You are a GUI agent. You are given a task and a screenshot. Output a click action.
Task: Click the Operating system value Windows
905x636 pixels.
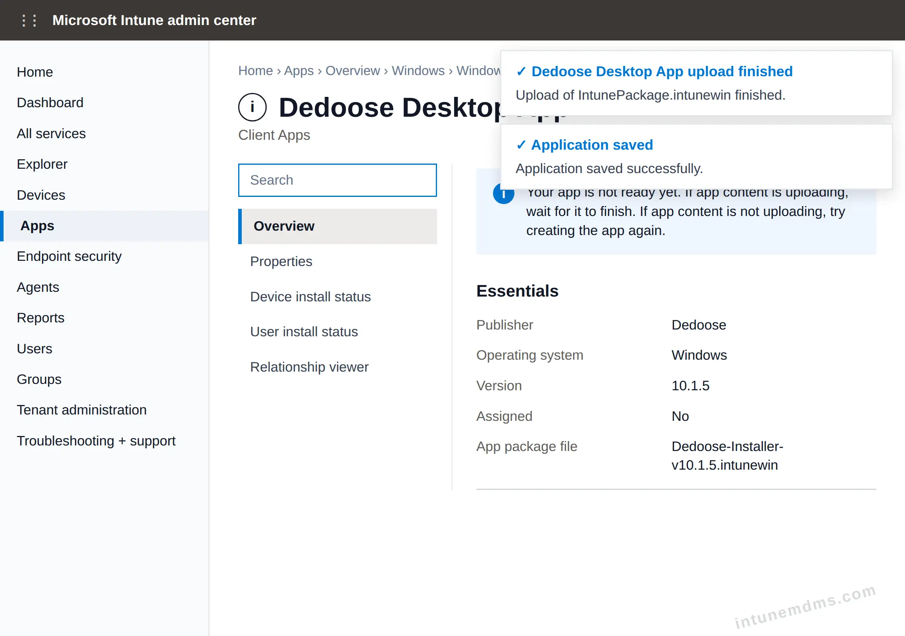[x=699, y=355]
